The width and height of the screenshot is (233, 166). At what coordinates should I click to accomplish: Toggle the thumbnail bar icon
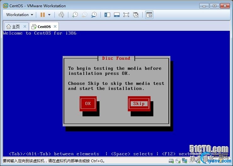click(117, 15)
